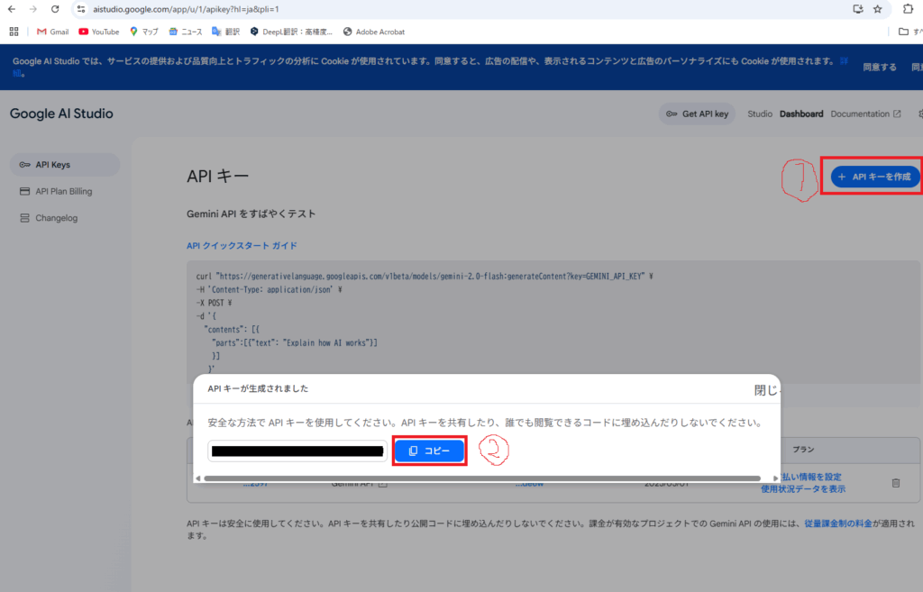
Task: Close the dialog with 閉じる
Action: coord(766,390)
